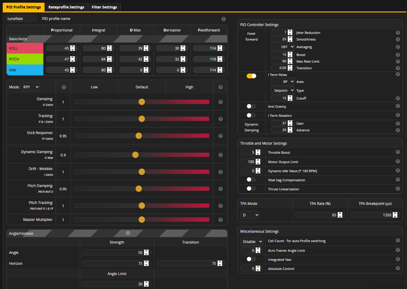Open the Cell Count dropdown
The image size is (407, 289).
[x=252, y=242]
